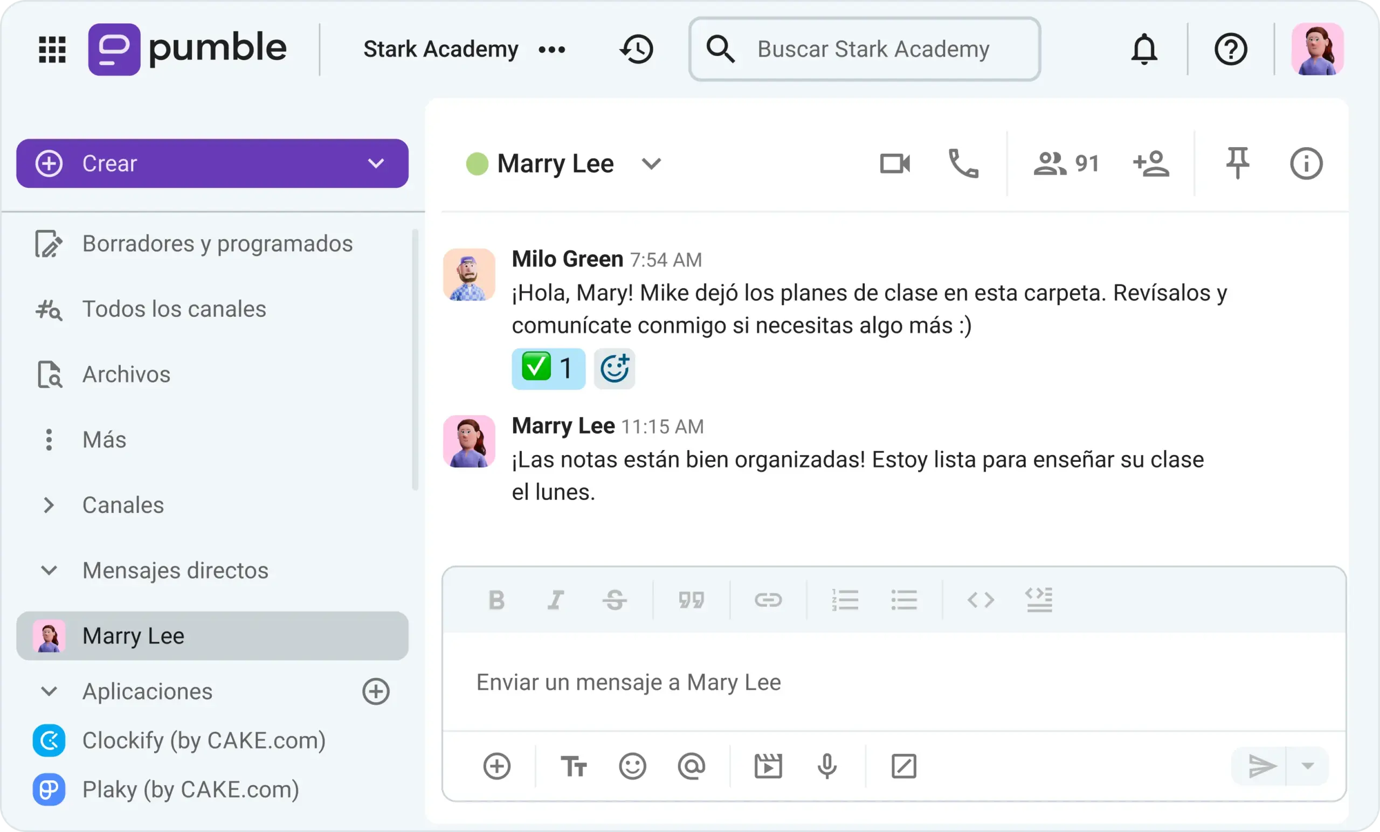Open the history clock icon

click(636, 49)
